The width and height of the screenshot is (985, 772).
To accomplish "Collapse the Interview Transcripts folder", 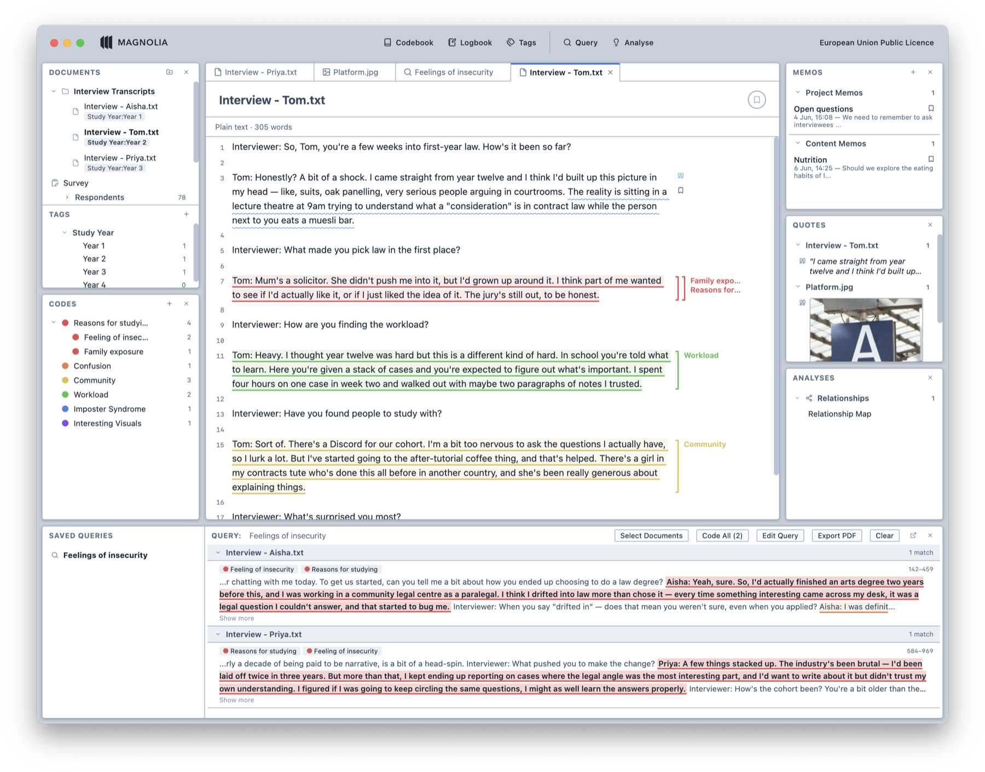I will pos(54,91).
